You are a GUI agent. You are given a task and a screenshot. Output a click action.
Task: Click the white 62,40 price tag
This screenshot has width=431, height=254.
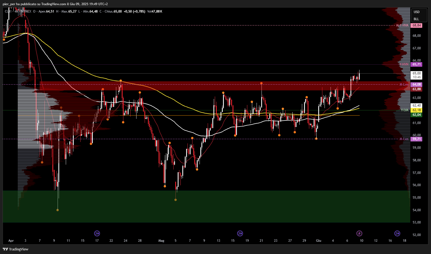click(417, 105)
